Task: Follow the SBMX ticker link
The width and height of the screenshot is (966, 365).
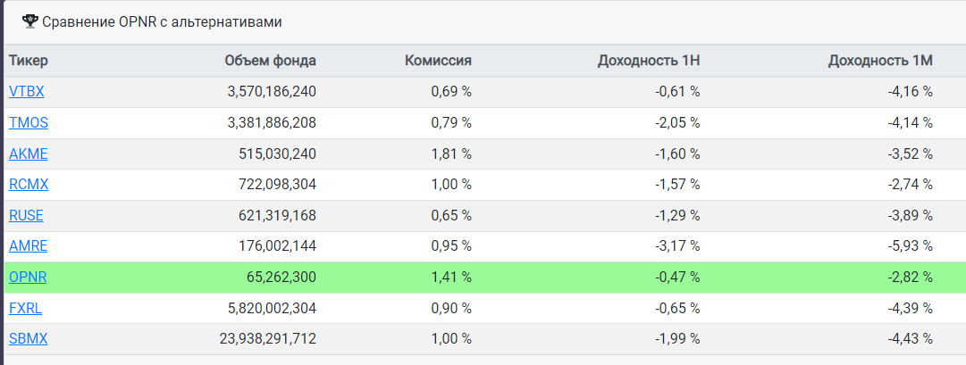Action: [x=29, y=339]
